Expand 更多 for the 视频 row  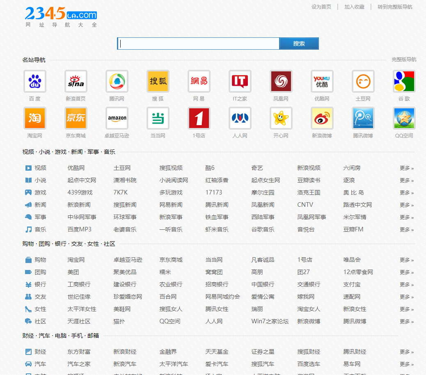407,168
